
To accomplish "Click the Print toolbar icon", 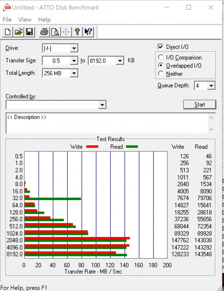I will [x=44, y=32].
